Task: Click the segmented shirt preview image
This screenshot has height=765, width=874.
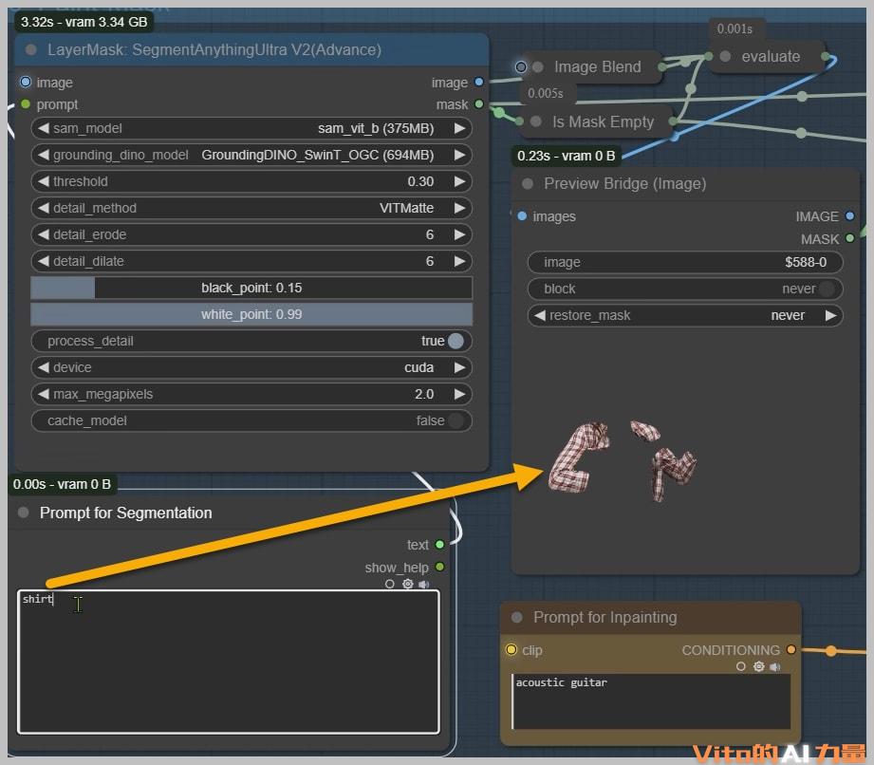Action: (623, 460)
